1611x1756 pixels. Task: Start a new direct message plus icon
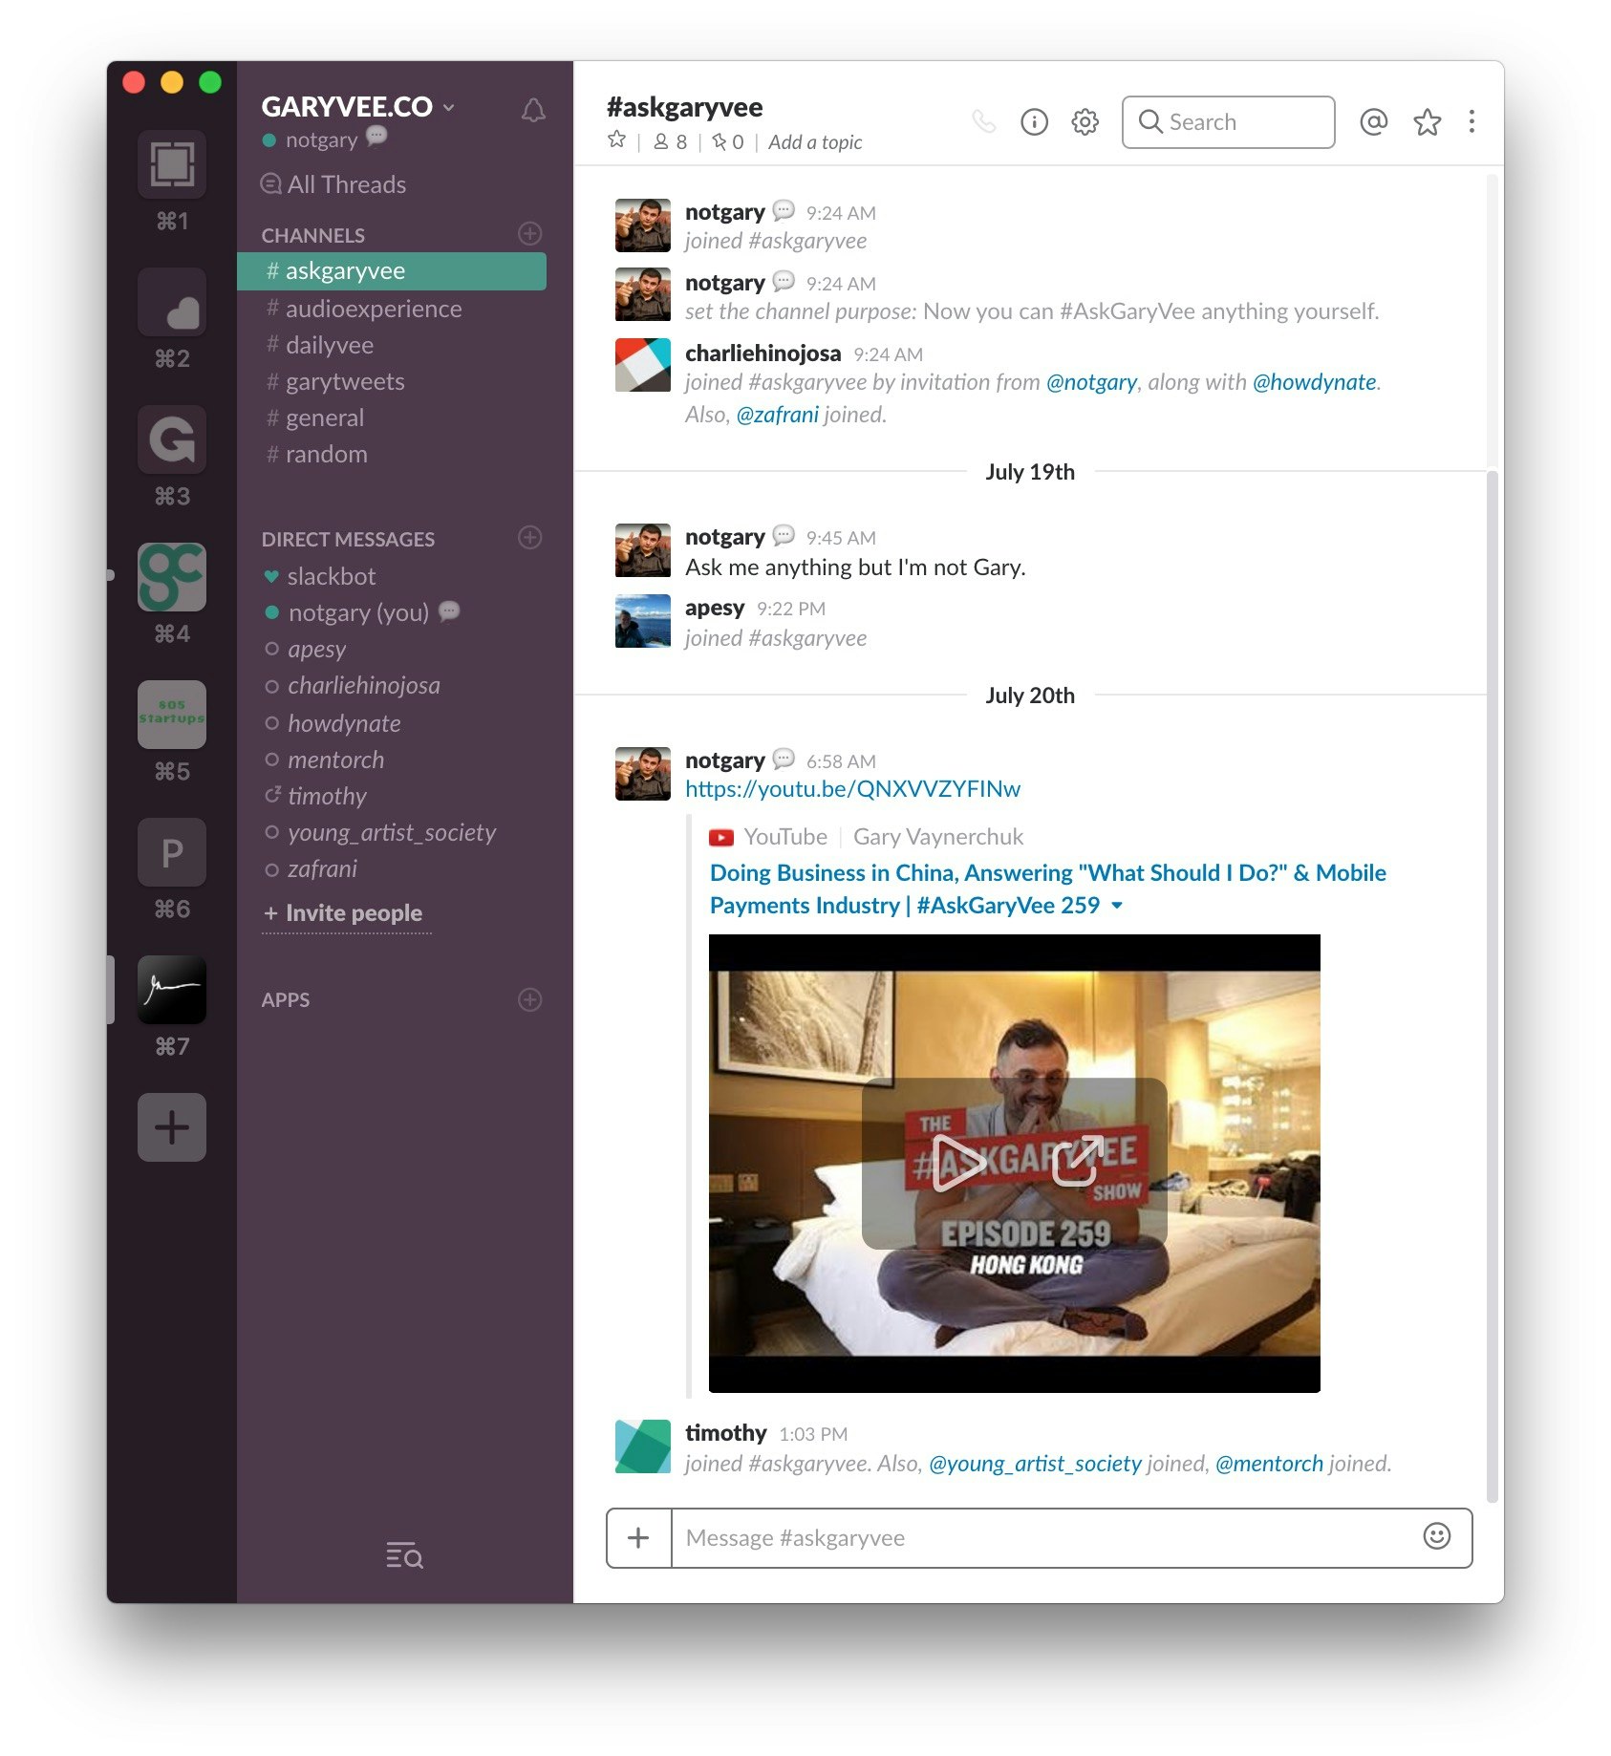pyautogui.click(x=529, y=538)
